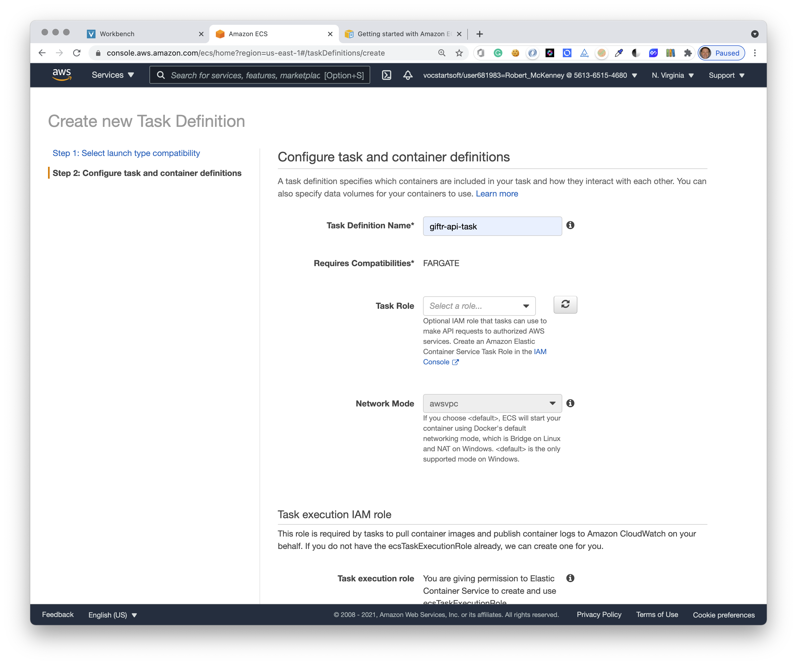Open Chrome three-dot menu
Viewport: 797px width, 665px height.
point(755,53)
